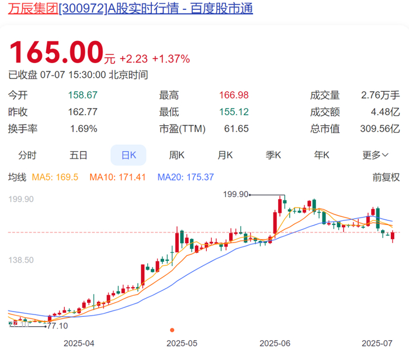The width and height of the screenshot is (409, 349).
Task: Switch to the 五日 tab
Action: (x=78, y=156)
